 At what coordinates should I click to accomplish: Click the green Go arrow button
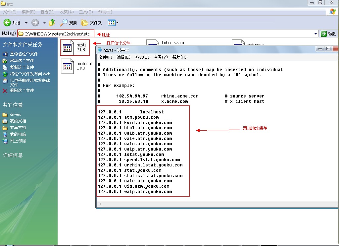tap(324, 34)
